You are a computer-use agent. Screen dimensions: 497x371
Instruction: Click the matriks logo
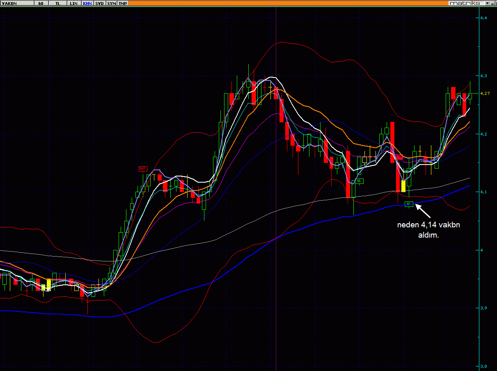pyautogui.click(x=466, y=3)
